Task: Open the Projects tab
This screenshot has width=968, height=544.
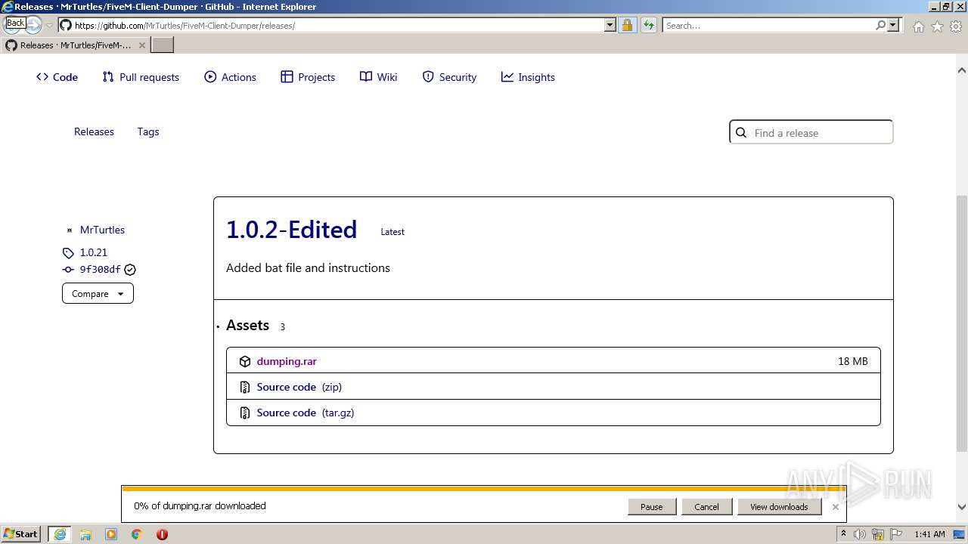Action: tap(307, 77)
